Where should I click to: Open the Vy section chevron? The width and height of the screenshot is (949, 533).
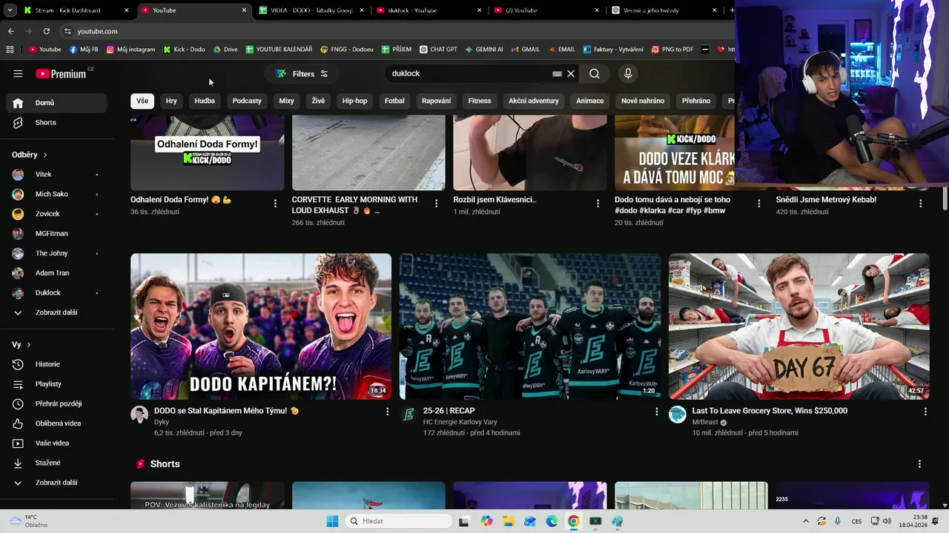click(x=29, y=345)
